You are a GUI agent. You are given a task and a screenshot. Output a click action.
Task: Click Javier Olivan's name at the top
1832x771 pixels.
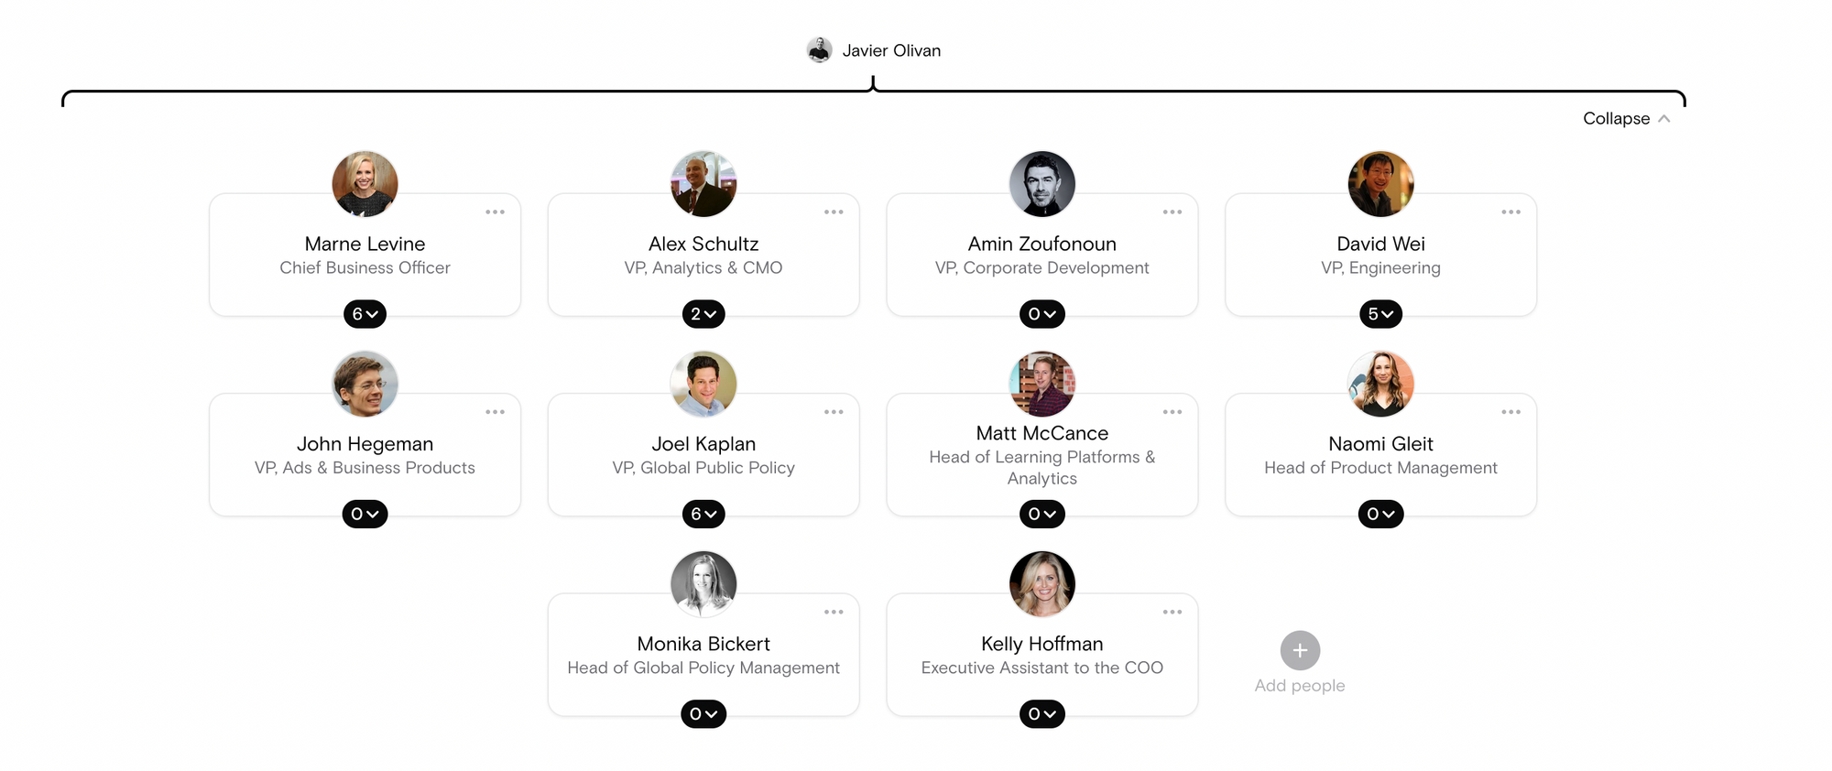892,50
